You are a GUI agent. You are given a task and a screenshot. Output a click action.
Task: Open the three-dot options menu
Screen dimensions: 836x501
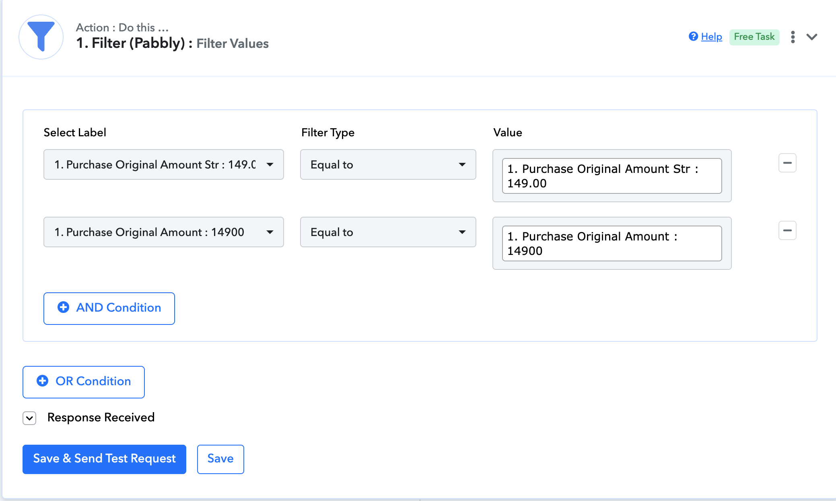pos(793,37)
